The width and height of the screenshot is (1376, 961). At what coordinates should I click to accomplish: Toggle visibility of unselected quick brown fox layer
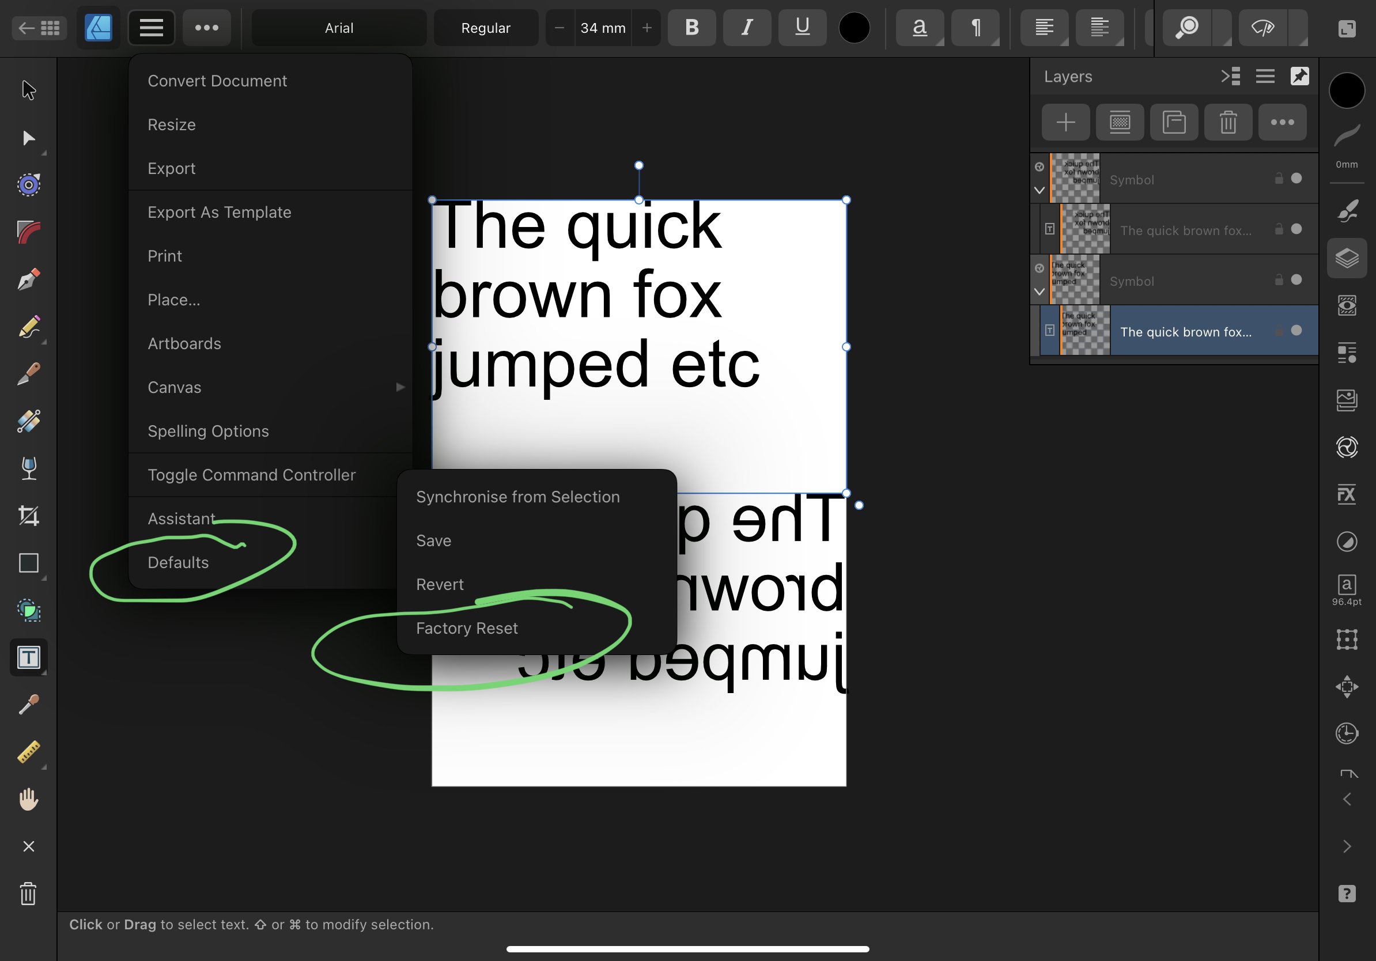[1296, 229]
